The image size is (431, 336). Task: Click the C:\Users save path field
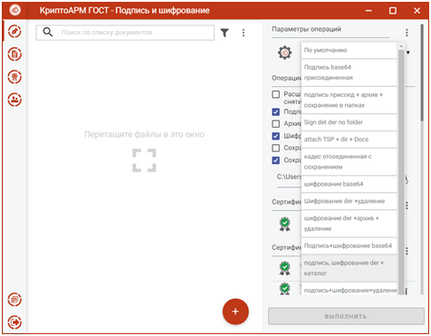pyautogui.click(x=289, y=178)
